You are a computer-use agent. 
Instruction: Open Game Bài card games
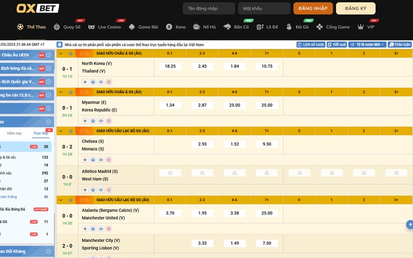(x=144, y=27)
